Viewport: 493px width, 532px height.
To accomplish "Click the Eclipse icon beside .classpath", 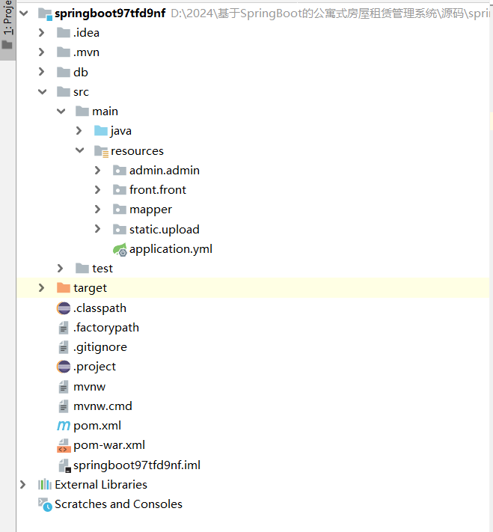I will 64,308.
